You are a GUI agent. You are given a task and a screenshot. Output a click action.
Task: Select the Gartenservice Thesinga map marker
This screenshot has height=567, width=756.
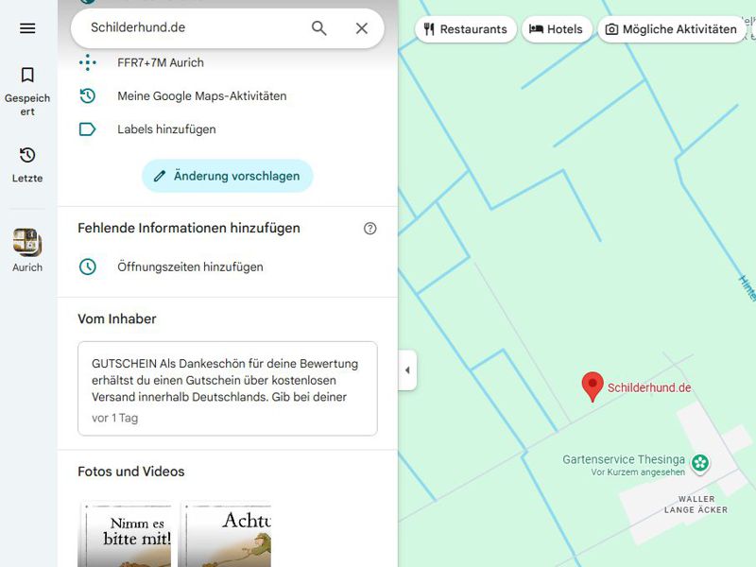click(x=700, y=463)
